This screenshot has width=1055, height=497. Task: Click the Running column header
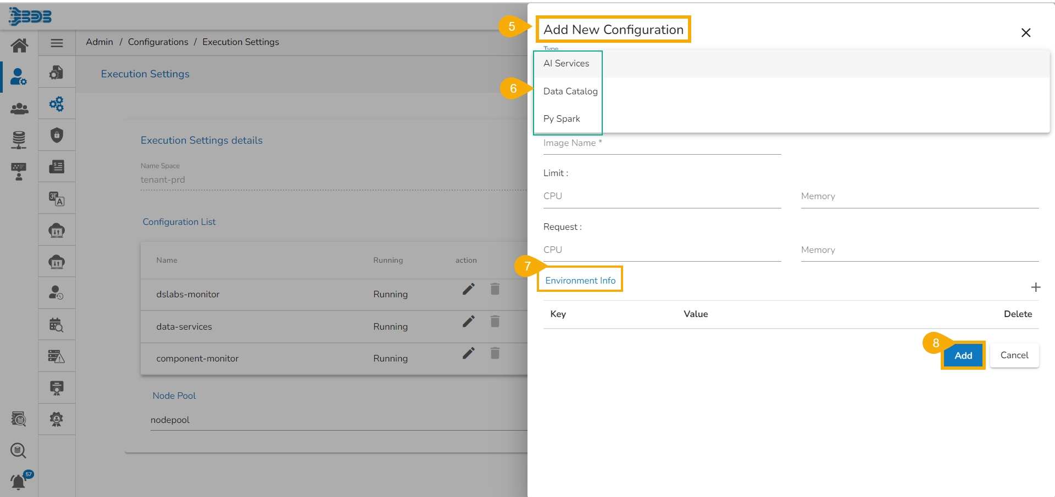(x=388, y=261)
